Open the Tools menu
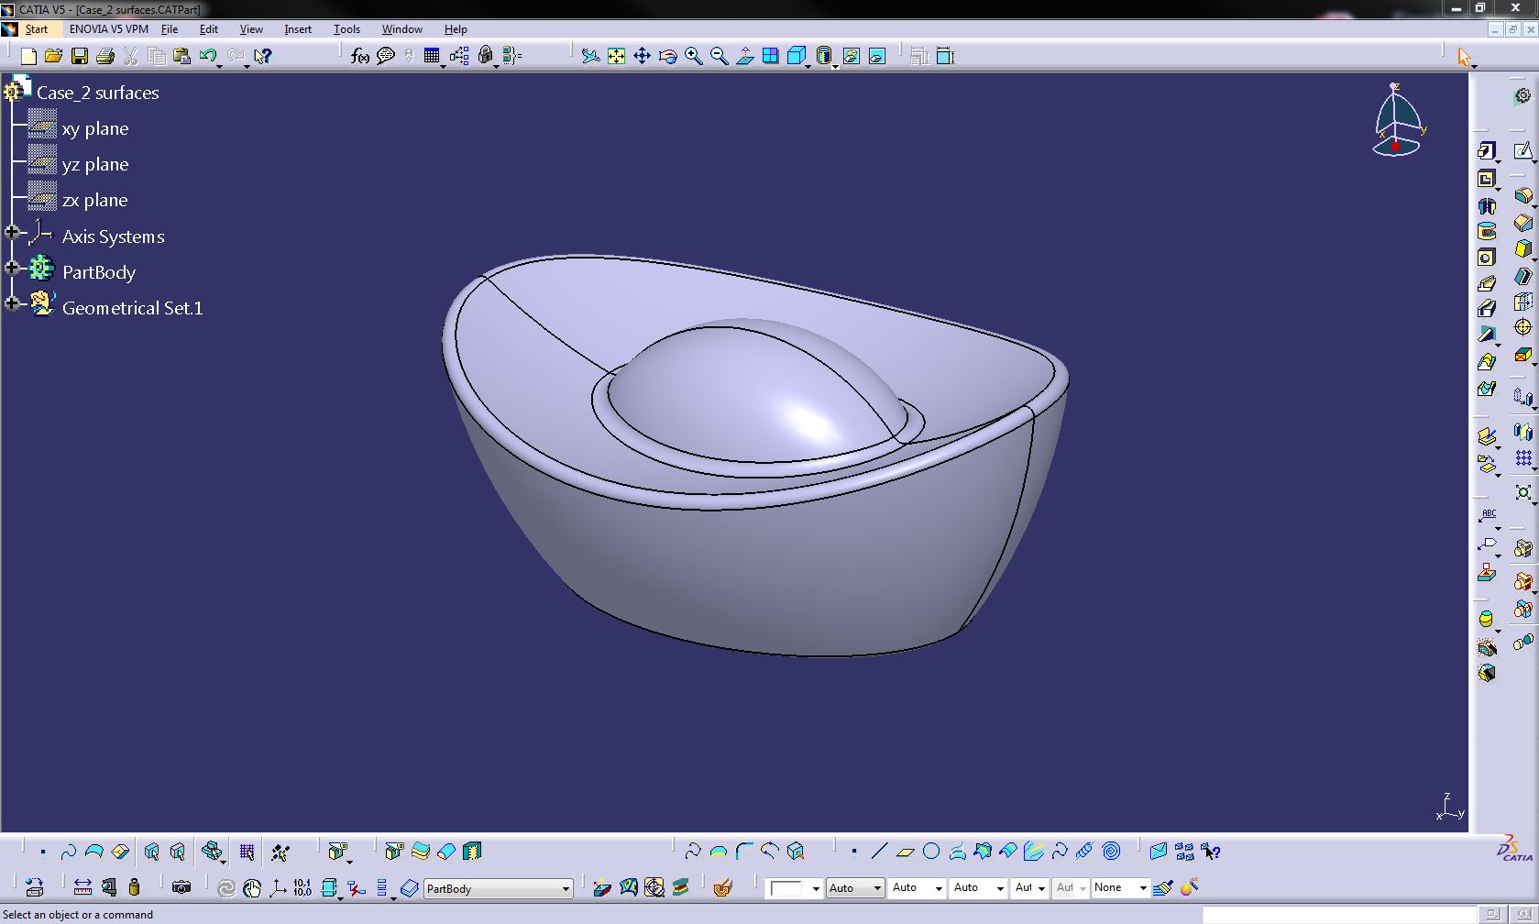This screenshot has height=924, width=1539. pos(346,29)
